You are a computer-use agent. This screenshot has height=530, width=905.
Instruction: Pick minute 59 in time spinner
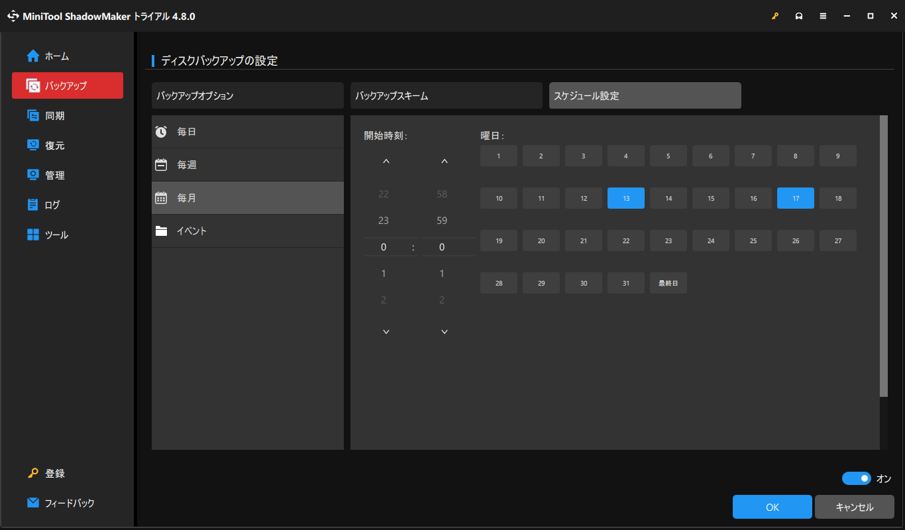(442, 221)
